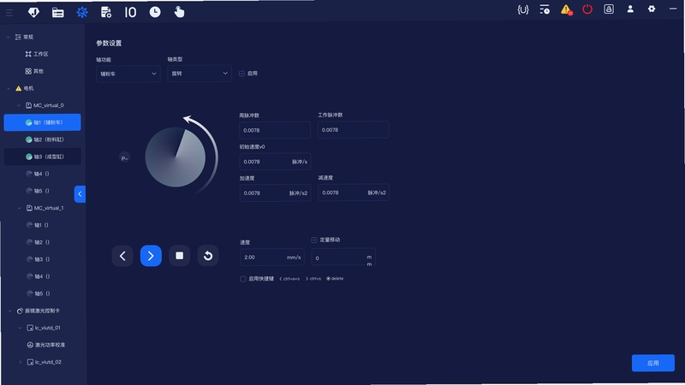Click the P- marker beside the dial
The height and width of the screenshot is (385, 685).
tap(124, 158)
